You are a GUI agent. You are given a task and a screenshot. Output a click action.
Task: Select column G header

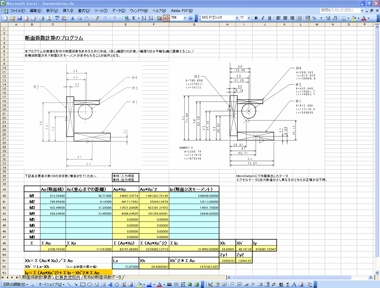coord(194,25)
